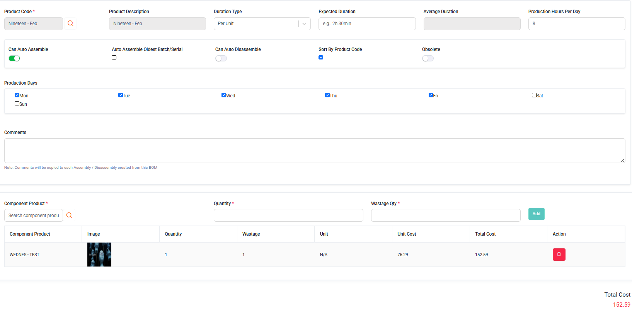Click the Unit Cost value 76.29
The image size is (632, 309).
point(403,255)
